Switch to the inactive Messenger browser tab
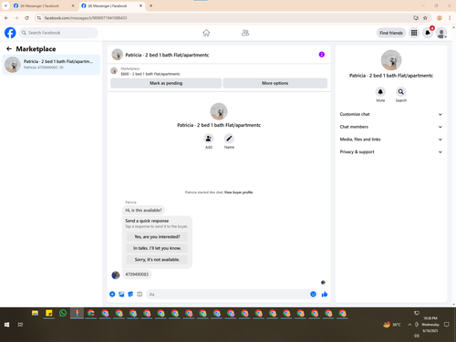Screen dimensions: 456x342 point(43,5)
